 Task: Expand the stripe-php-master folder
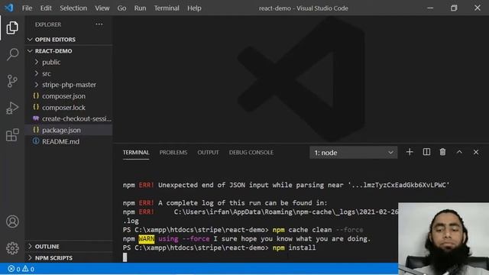click(69, 85)
